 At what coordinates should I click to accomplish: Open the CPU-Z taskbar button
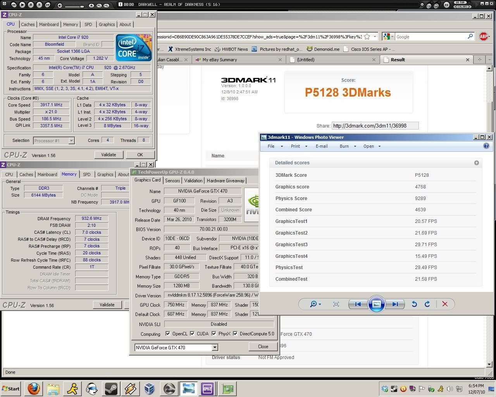click(x=207, y=388)
